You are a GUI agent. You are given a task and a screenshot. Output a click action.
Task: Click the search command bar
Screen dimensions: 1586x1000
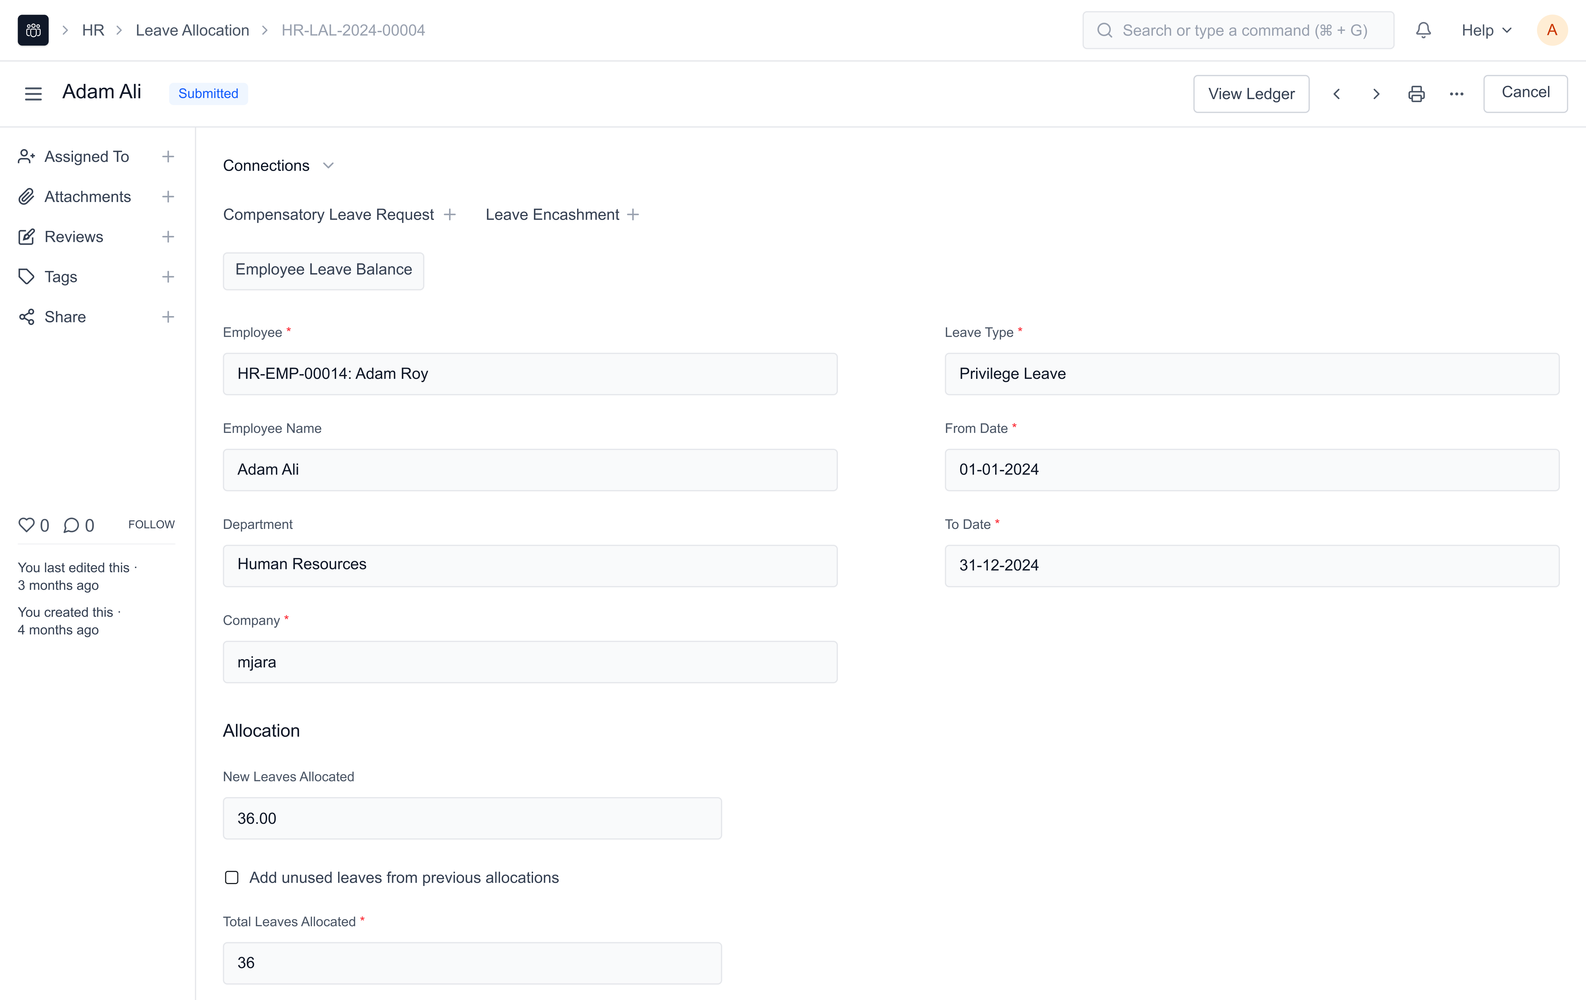1238,30
